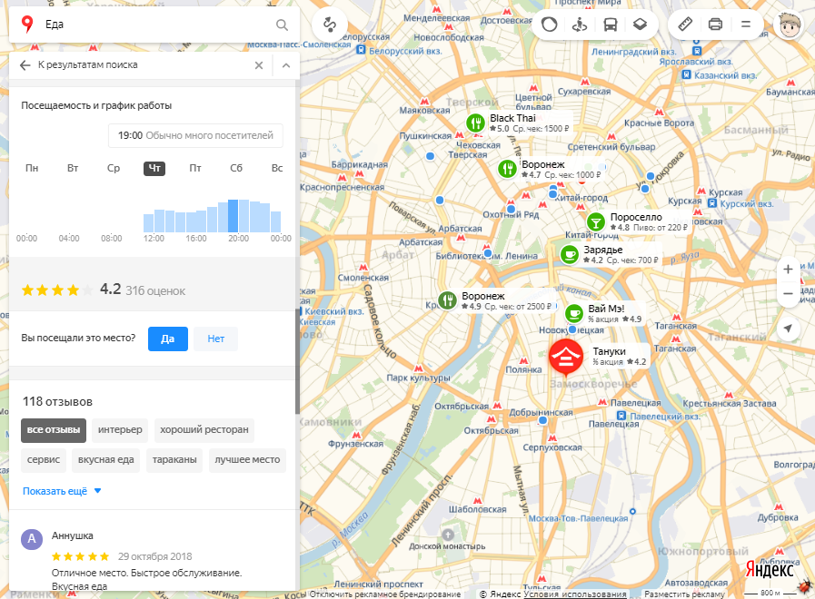Go back to search results arrow

[x=25, y=64]
